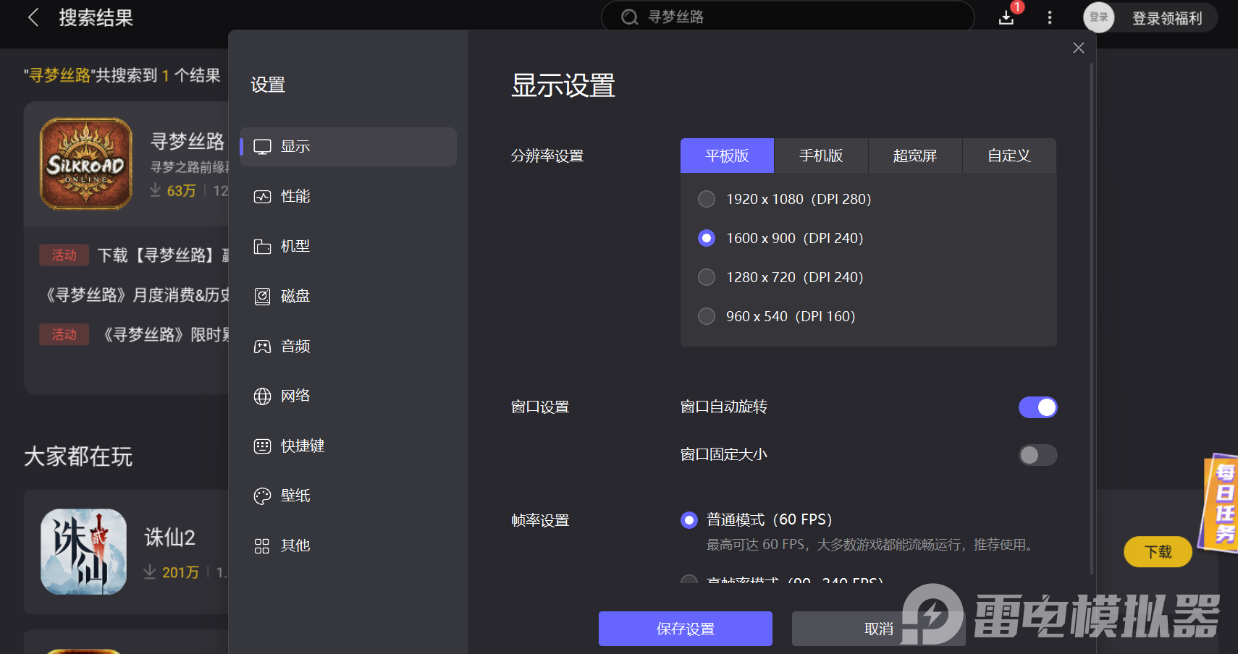
Task: Switch to 手机版 resolution tab
Action: tap(821, 156)
